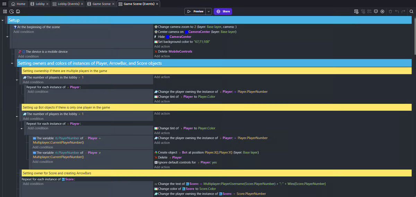Select 'Change color of Score to Score.Color' action
The height and width of the screenshot is (197, 416).
(x=185, y=189)
